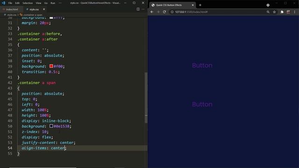Click .container a span breadcrumb item
The image size is (299, 168).
point(32,14)
